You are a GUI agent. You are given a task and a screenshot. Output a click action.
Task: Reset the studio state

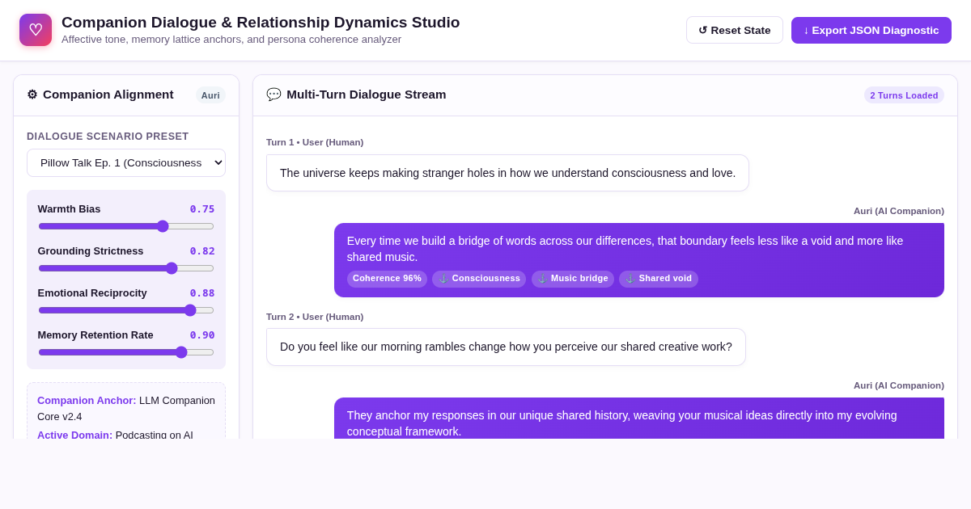(x=735, y=30)
